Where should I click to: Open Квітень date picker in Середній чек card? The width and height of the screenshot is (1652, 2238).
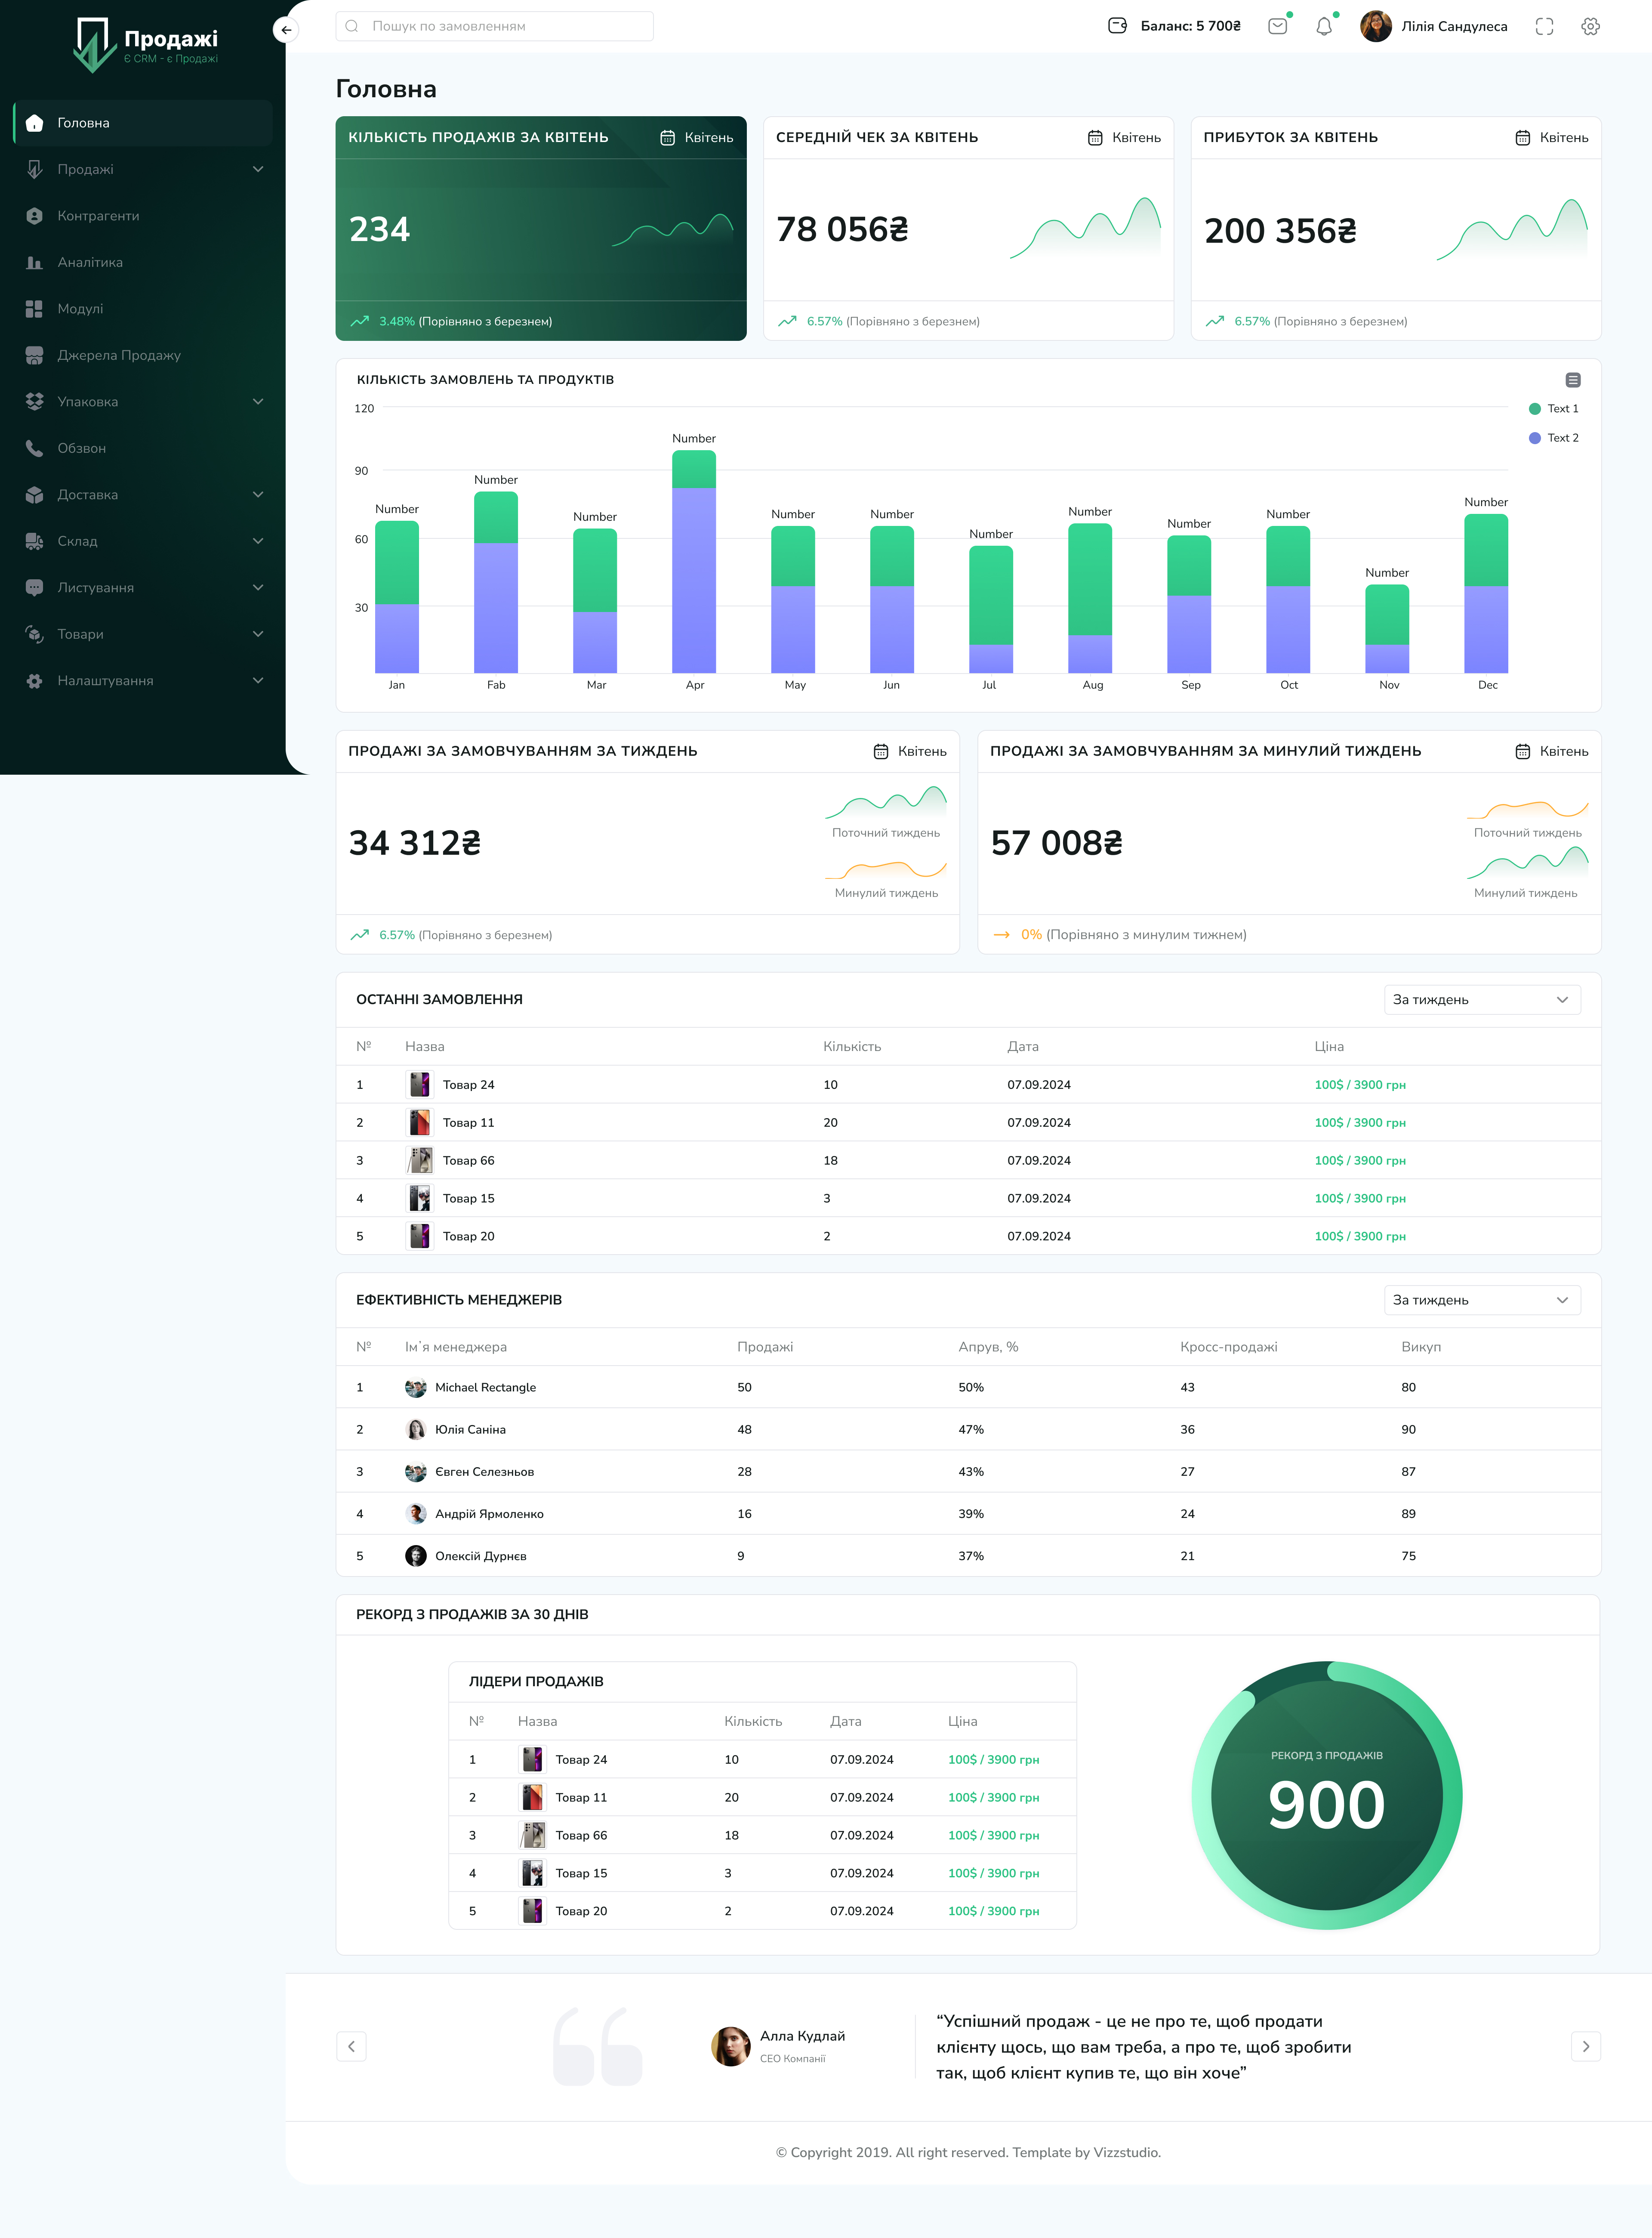click(x=1124, y=138)
